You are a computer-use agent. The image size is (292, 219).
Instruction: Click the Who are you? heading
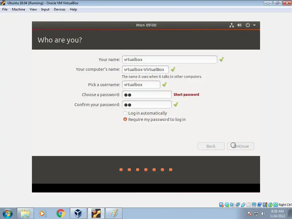(x=60, y=40)
